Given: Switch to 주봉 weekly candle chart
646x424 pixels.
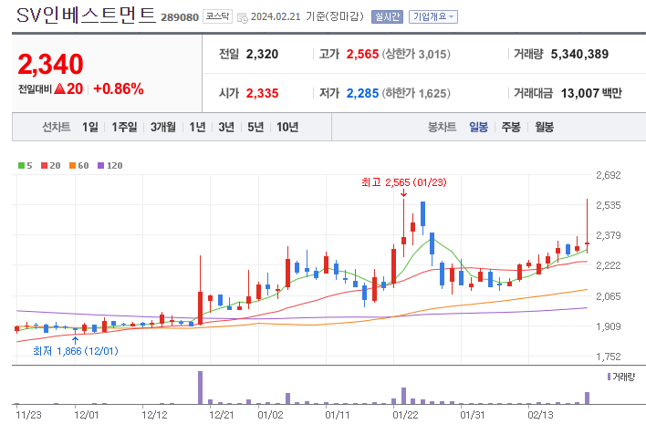Looking at the screenshot, I should click(x=511, y=127).
